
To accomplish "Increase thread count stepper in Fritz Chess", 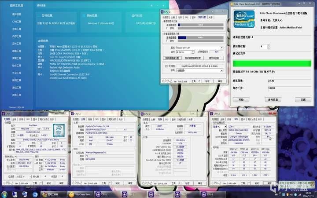I will (269, 45).
